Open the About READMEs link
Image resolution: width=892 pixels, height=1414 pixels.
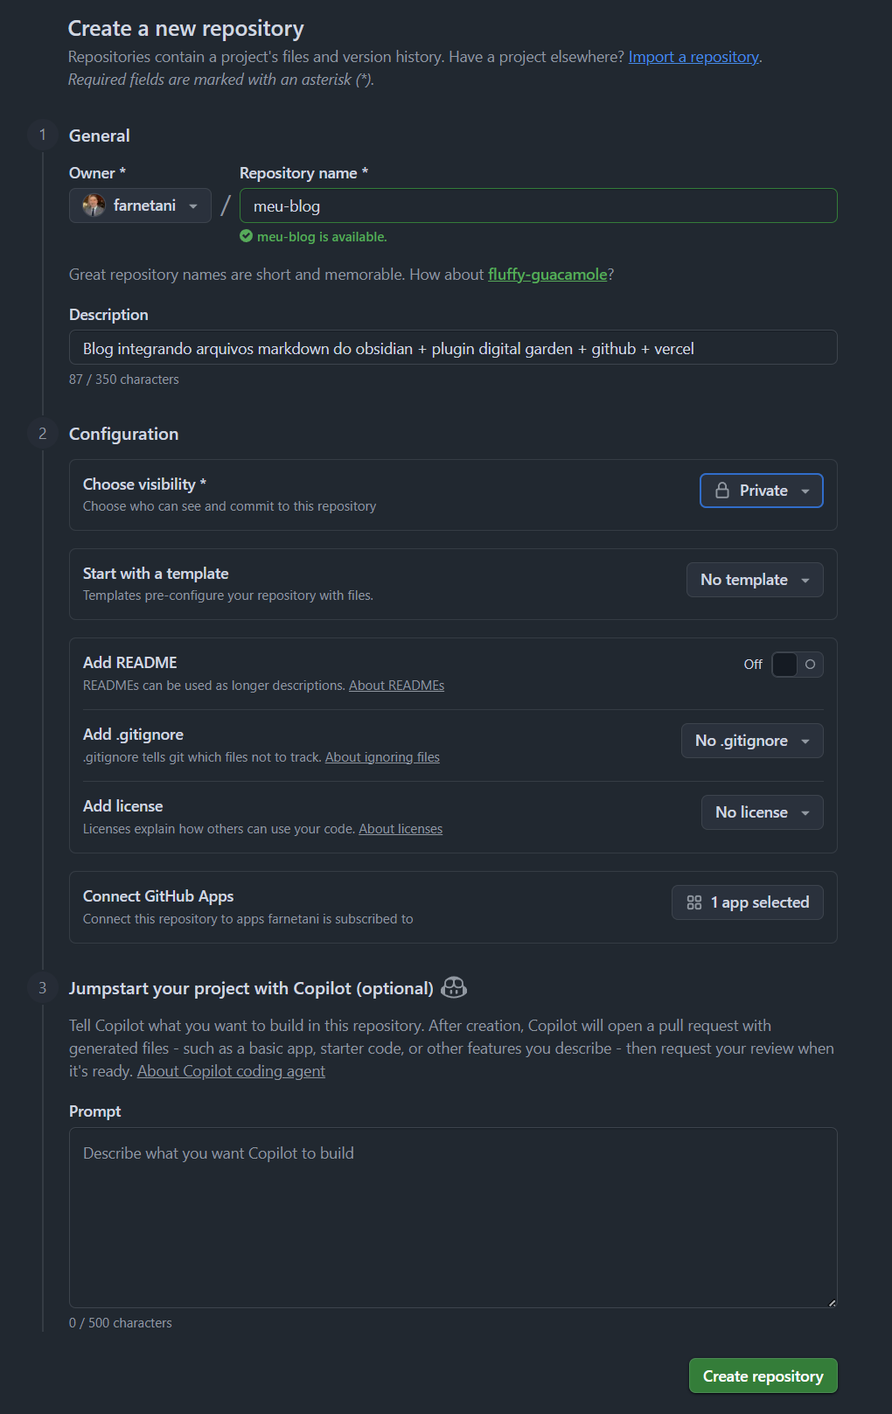coord(396,686)
